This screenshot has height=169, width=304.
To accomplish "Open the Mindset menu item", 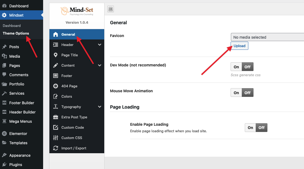I will [x=22, y=15].
